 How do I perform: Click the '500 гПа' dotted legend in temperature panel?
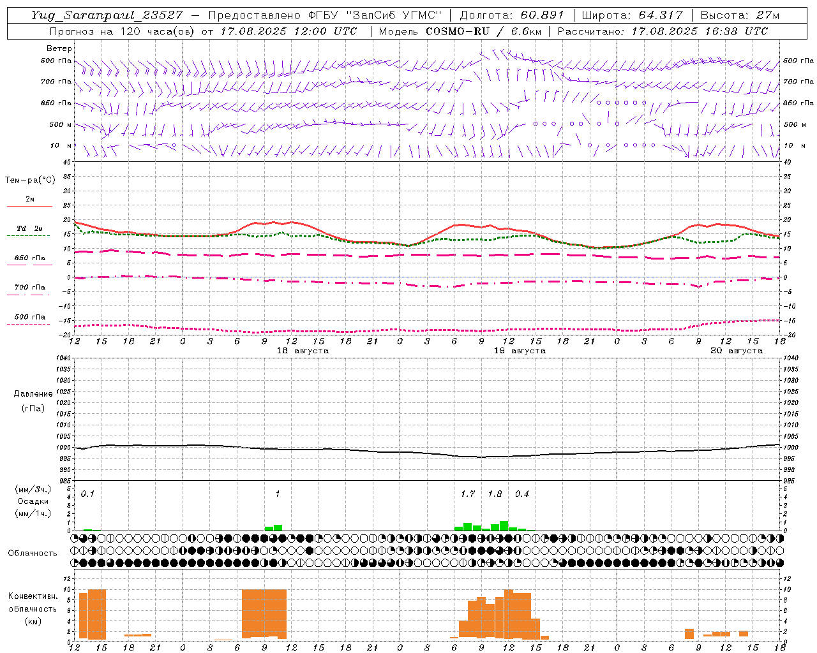(x=29, y=317)
